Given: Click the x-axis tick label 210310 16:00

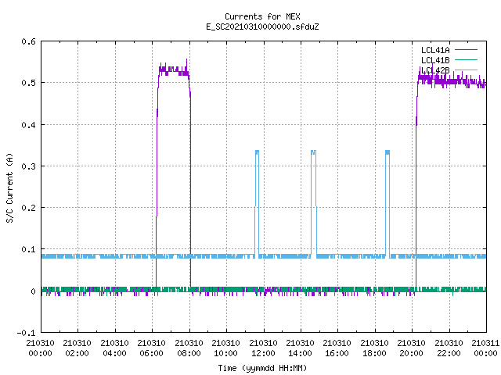Looking at the screenshot, I should tap(337, 348).
